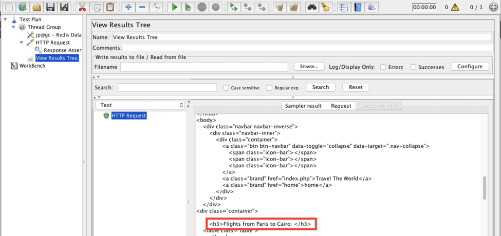The height and width of the screenshot is (236, 501).
Task: Switch to the Response data tab
Action: (x=379, y=106)
